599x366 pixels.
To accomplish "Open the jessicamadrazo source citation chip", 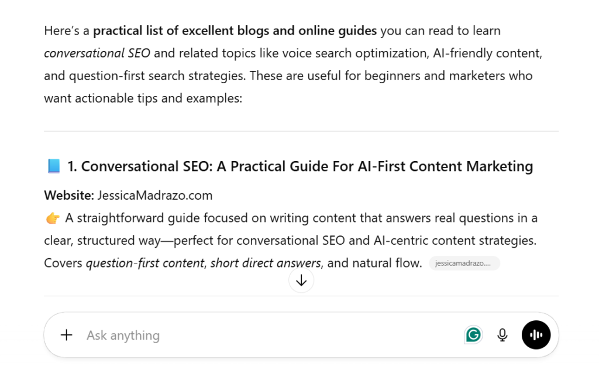I will point(464,263).
